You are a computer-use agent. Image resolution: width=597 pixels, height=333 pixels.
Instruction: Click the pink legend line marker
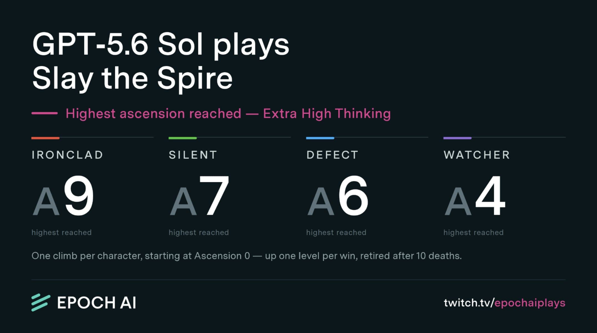(45, 113)
